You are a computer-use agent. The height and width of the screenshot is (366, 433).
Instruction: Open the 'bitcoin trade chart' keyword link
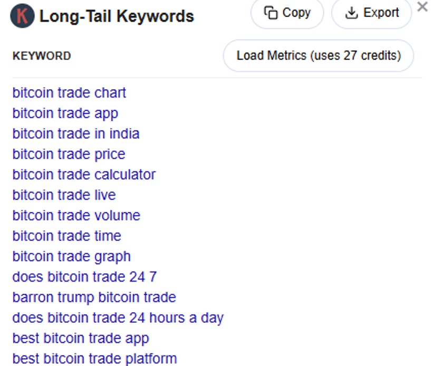69,93
